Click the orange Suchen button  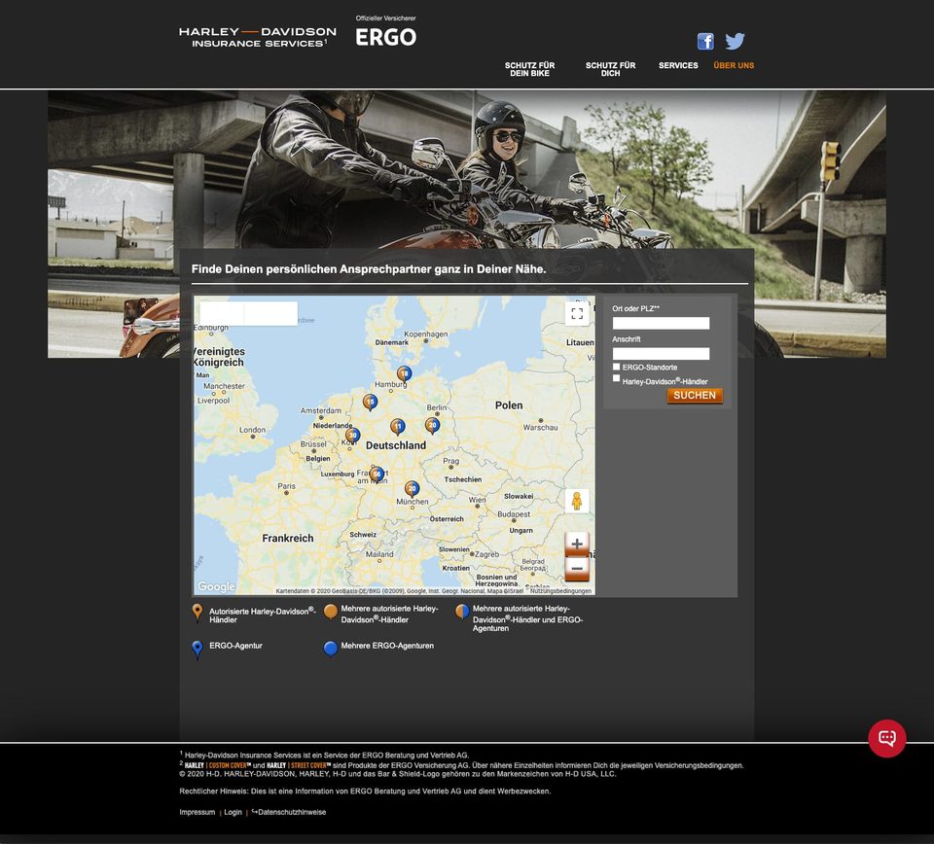(695, 395)
